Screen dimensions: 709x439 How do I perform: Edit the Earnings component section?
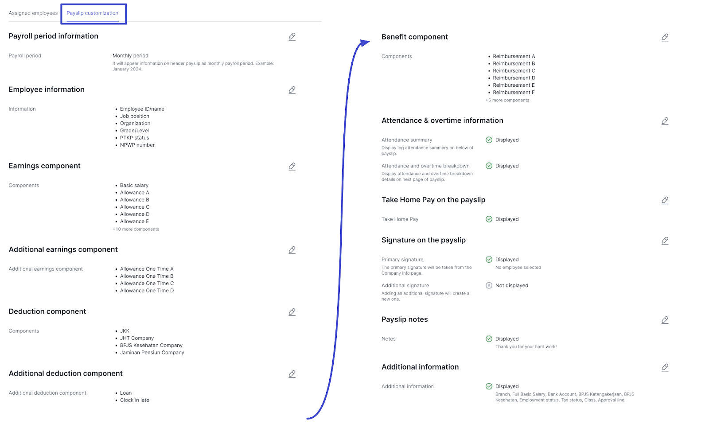pos(292,167)
